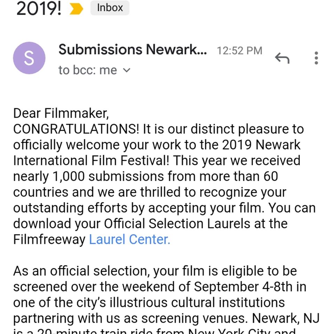334x334 pixels.
Task: Click the word 'CONGRATULATIONS!' in the body
Action: pos(76,129)
